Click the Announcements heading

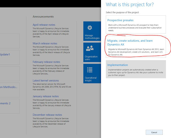tap(43, 17)
